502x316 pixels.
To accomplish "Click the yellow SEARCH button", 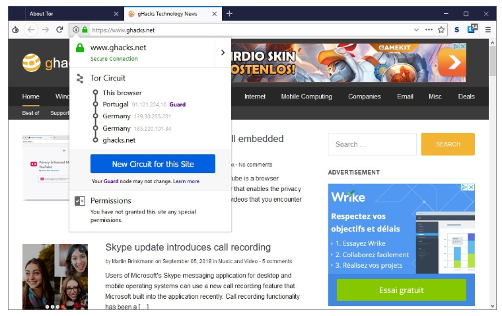I will coord(448,144).
